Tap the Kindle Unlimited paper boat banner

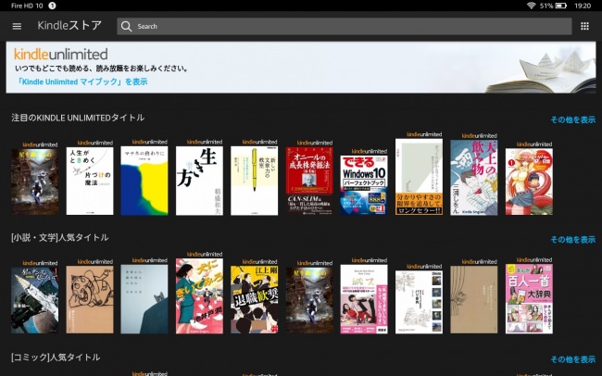coord(301,68)
